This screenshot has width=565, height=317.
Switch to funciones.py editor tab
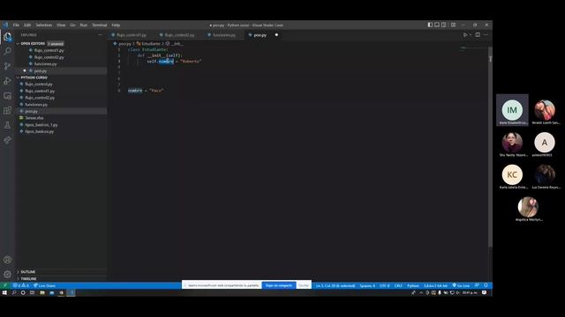[x=224, y=35]
